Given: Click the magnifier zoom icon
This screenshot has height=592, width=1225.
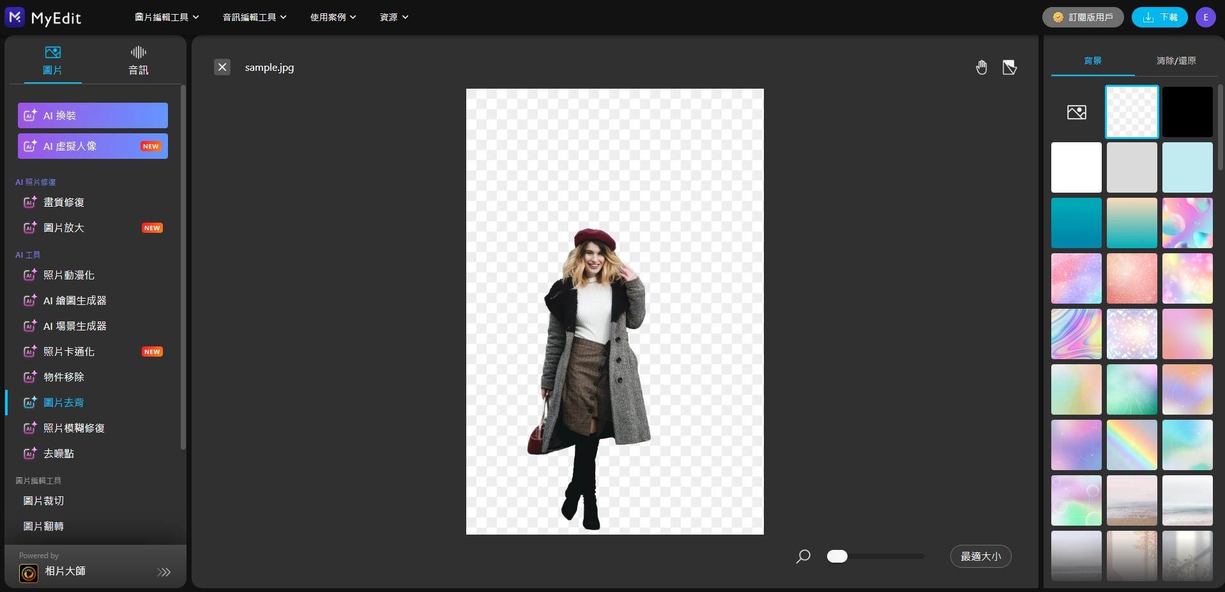Looking at the screenshot, I should click(x=803, y=556).
